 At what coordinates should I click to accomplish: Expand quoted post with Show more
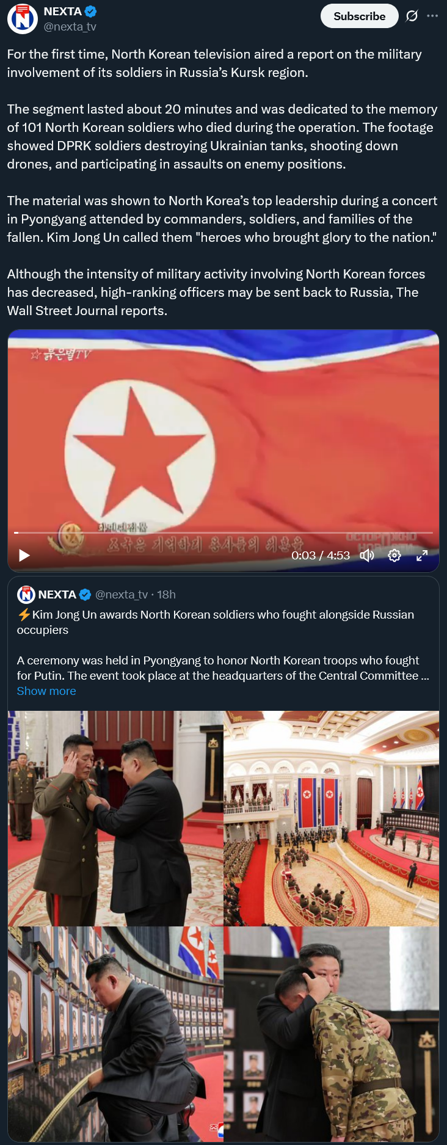pyautogui.click(x=46, y=691)
